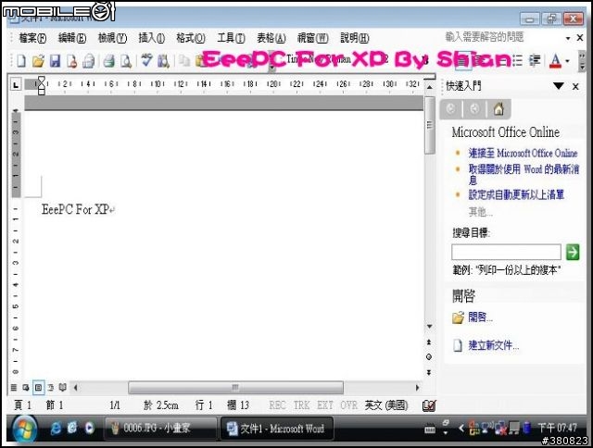This screenshot has width=593, height=448.
Task: Save the document with the floppy disk icon
Action: (x=56, y=60)
